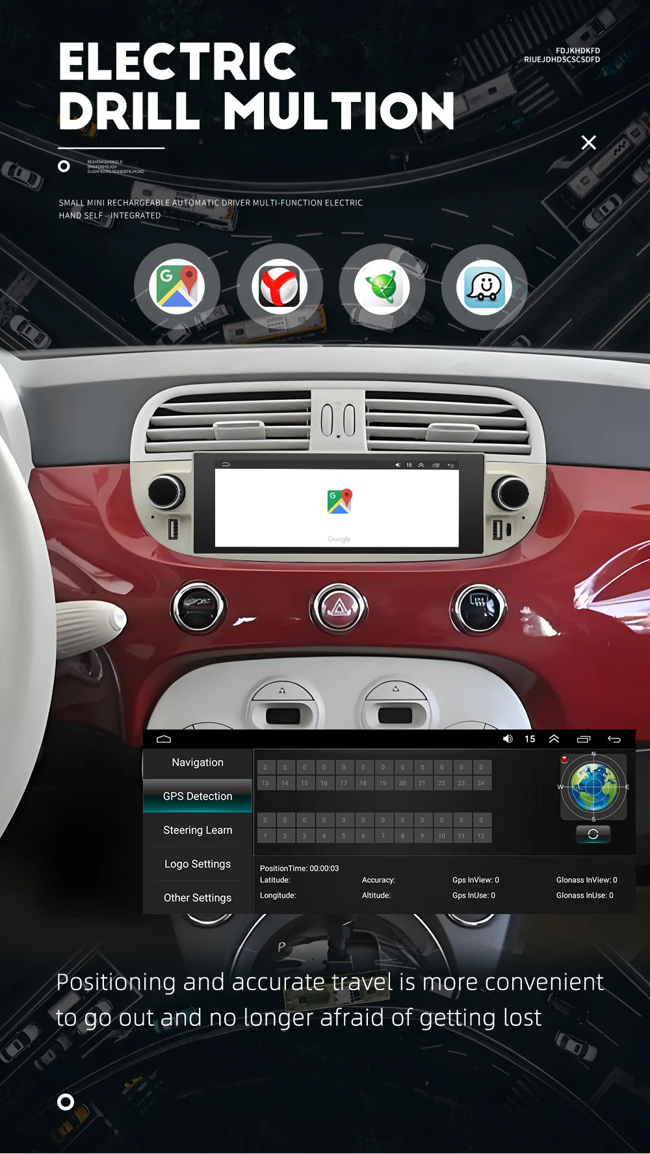Select the GPS Detection menu item
650x1154 pixels.
tap(198, 796)
